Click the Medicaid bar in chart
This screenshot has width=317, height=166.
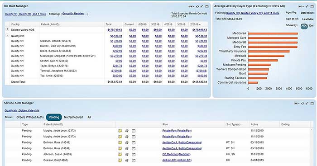coord(266,56)
